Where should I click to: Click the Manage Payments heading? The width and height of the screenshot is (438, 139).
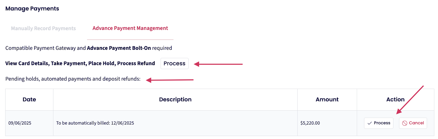32,9
